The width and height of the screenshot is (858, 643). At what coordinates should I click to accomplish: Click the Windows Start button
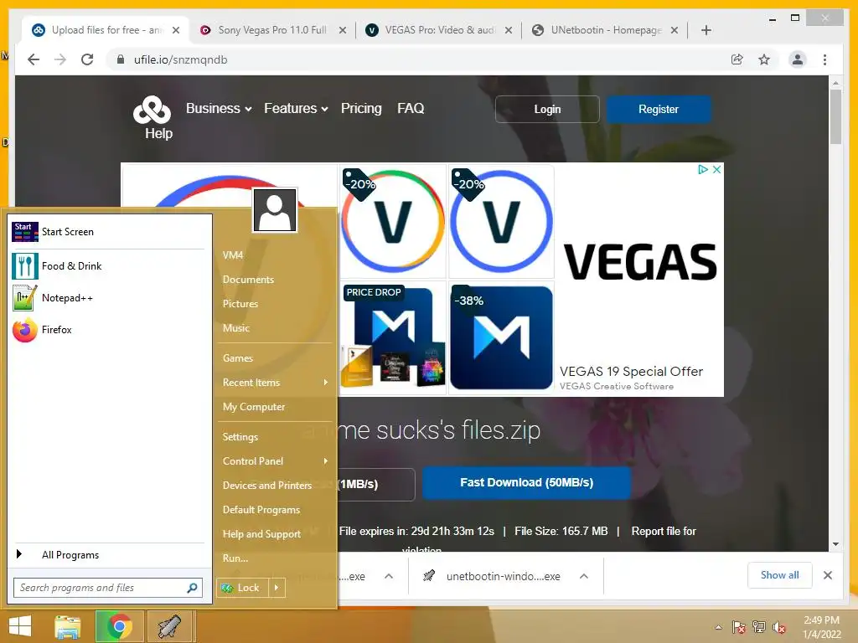tap(20, 626)
